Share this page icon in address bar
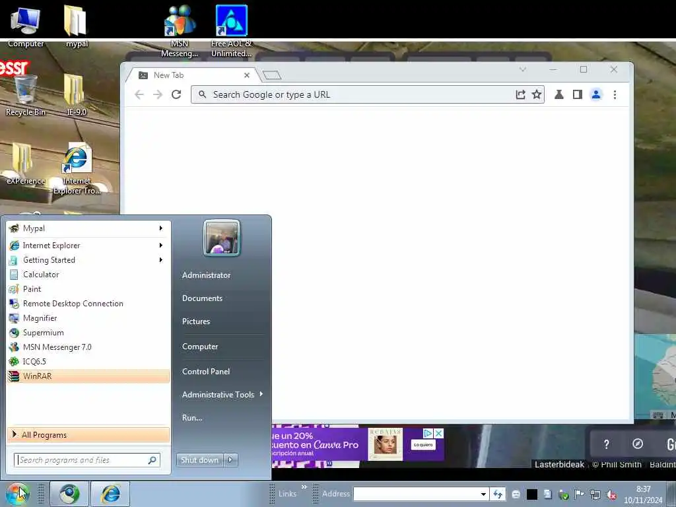676x507 pixels. pyautogui.click(x=520, y=94)
